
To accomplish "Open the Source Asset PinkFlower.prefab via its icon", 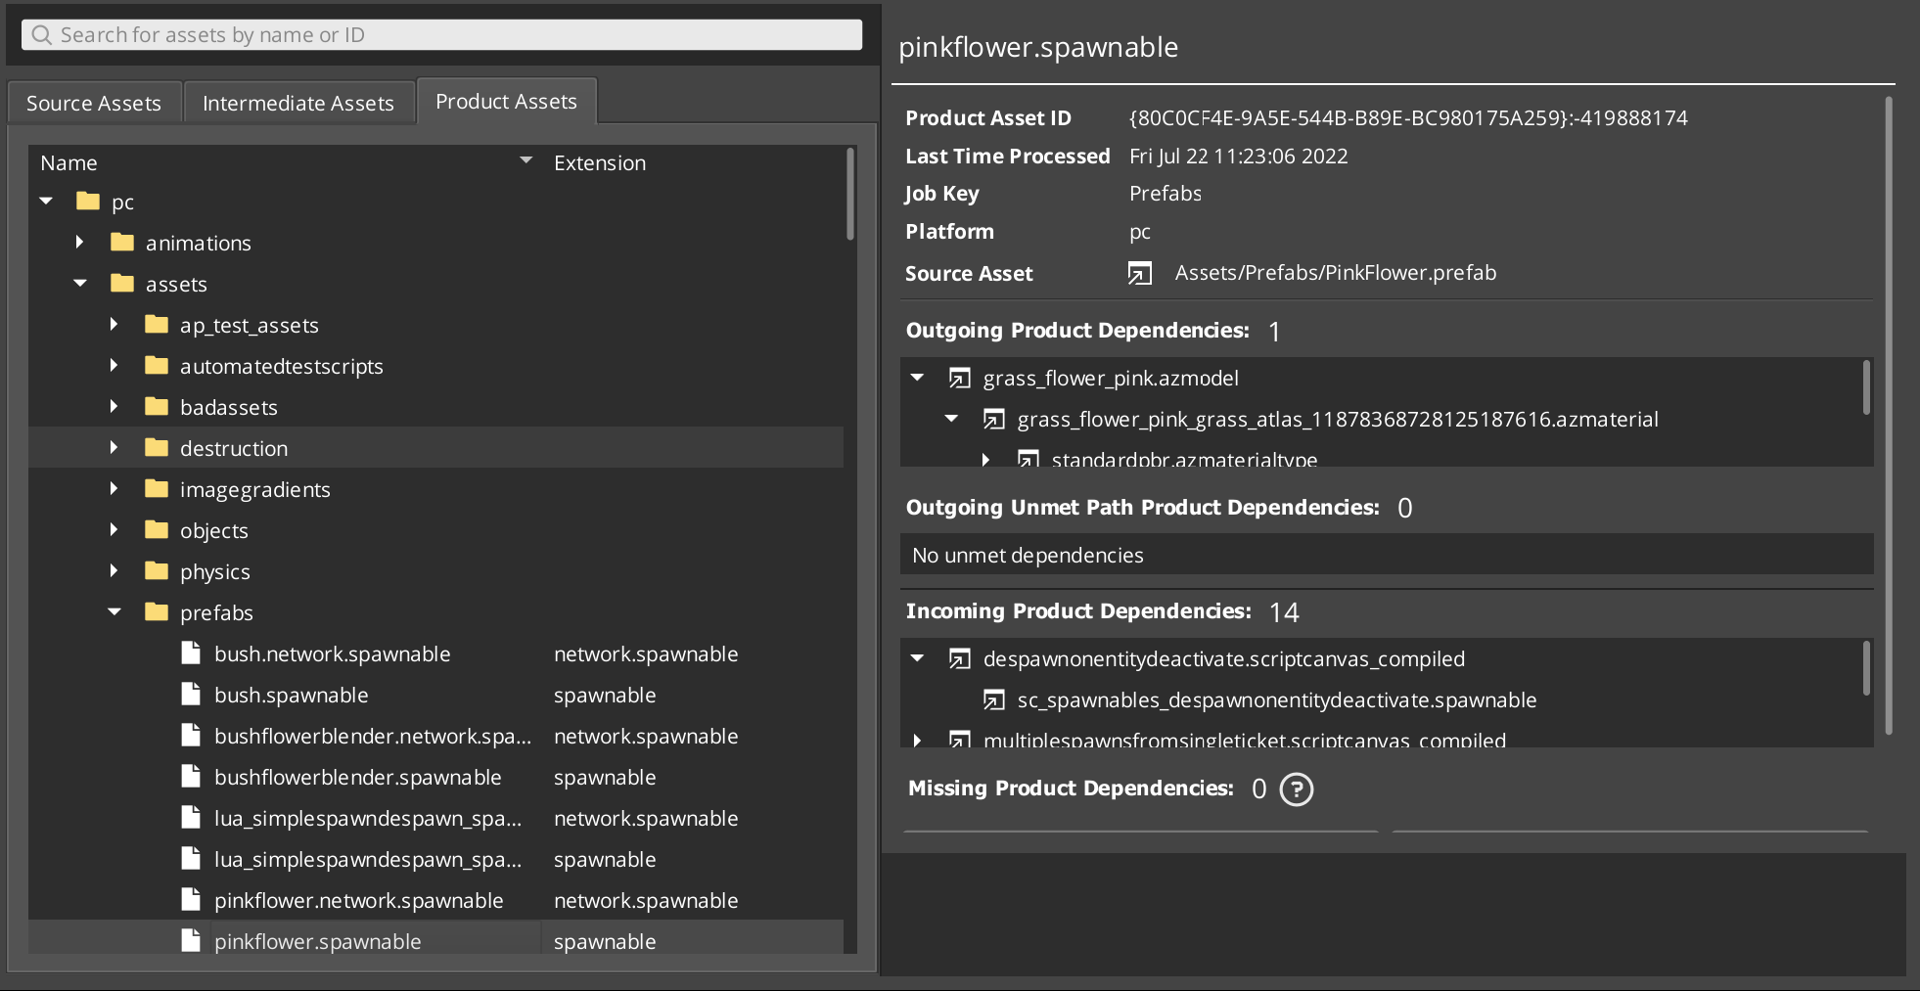I will pyautogui.click(x=1138, y=274).
